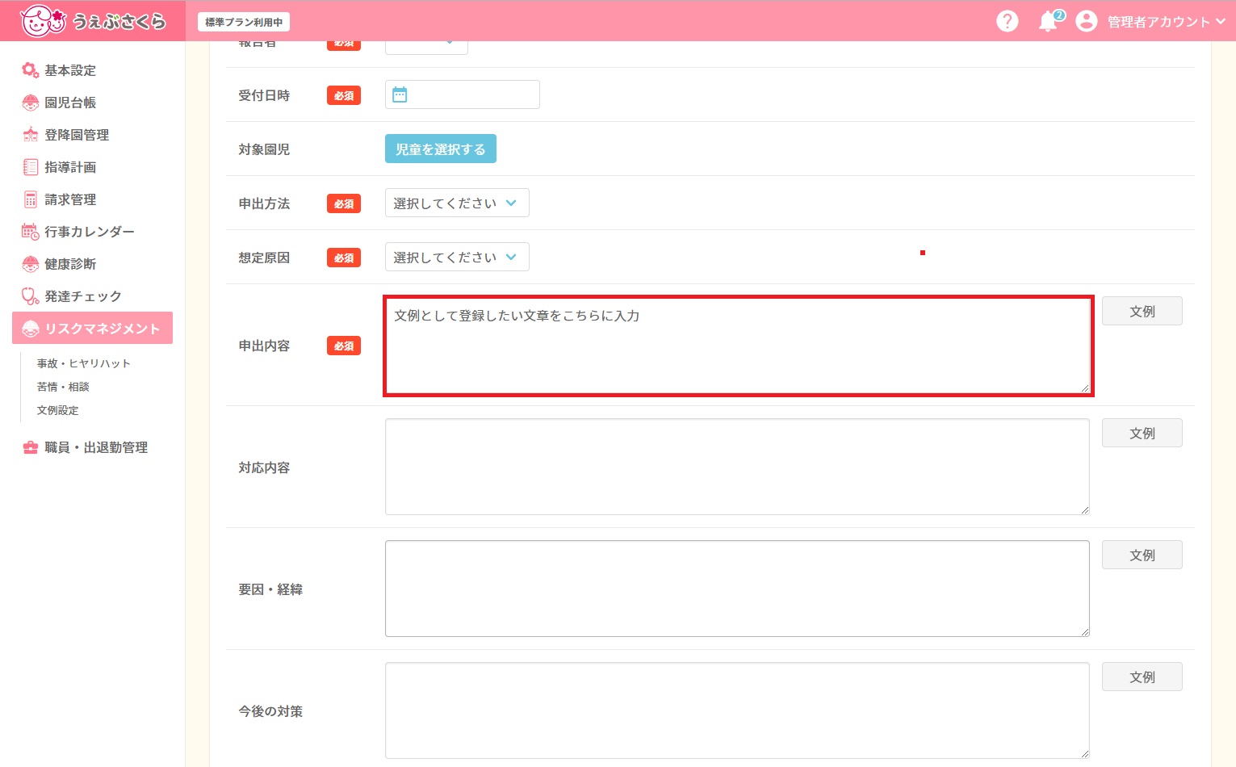
Task: Expand the 申出方法 select dropdown
Action: [457, 203]
